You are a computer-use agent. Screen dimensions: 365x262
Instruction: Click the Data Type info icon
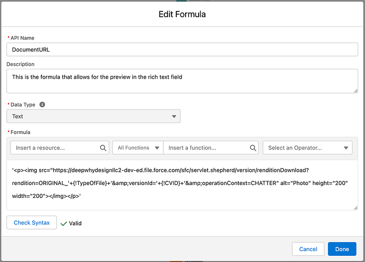point(42,105)
